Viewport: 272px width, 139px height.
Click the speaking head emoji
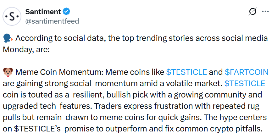[x=8, y=39]
